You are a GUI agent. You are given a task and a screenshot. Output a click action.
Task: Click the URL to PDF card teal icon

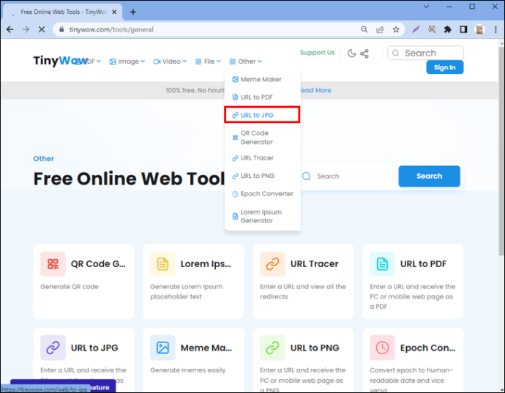tap(382, 263)
